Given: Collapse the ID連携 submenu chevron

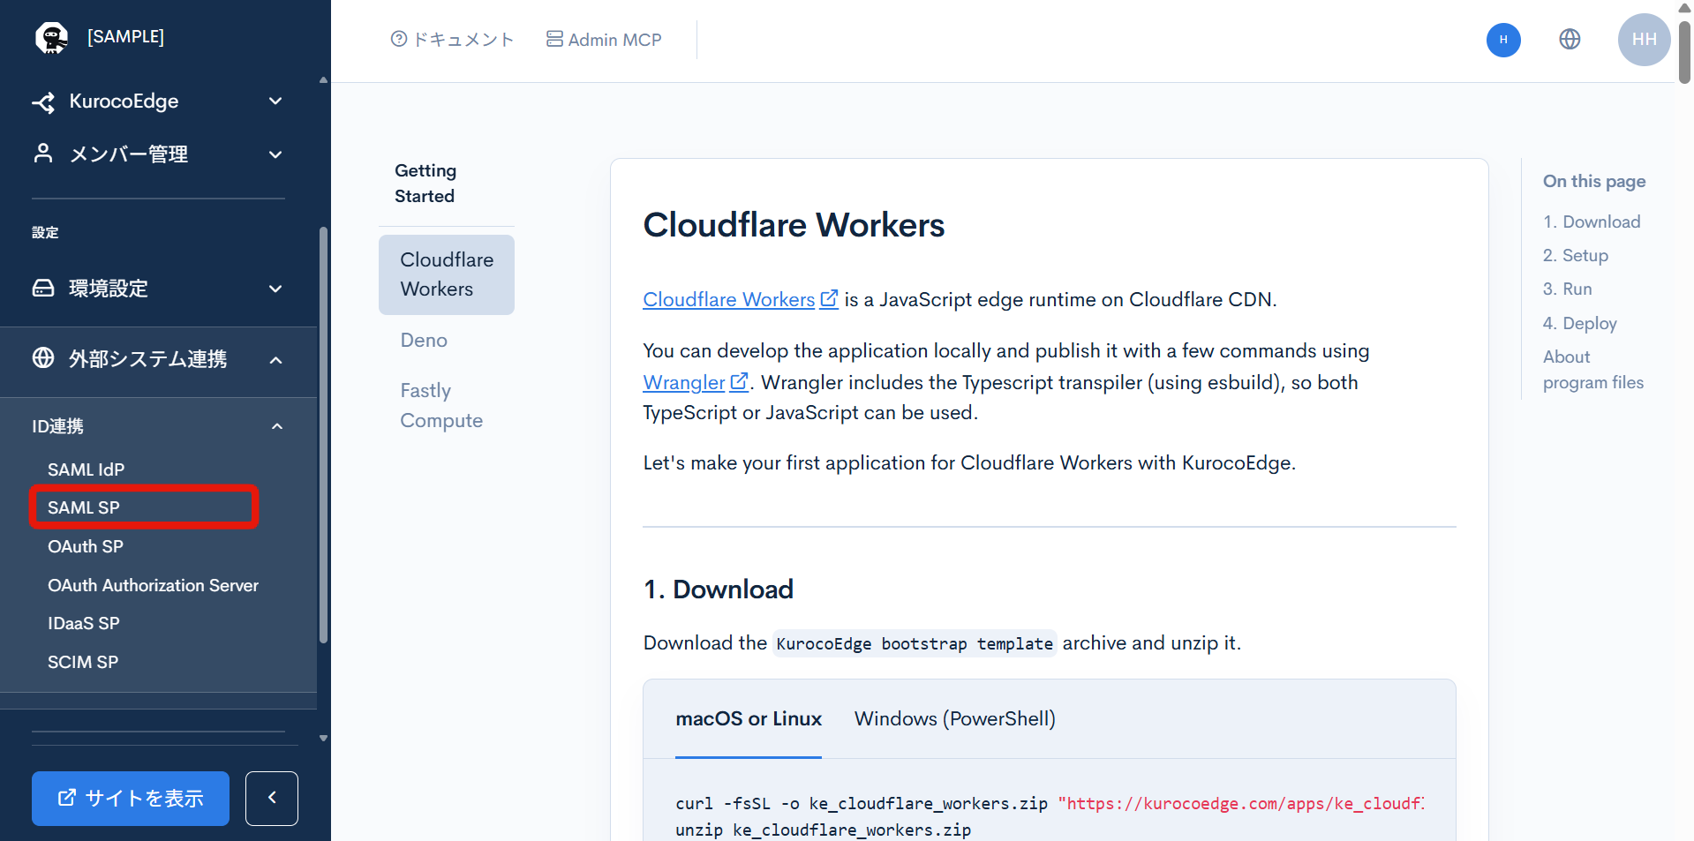Looking at the screenshot, I should (x=277, y=426).
